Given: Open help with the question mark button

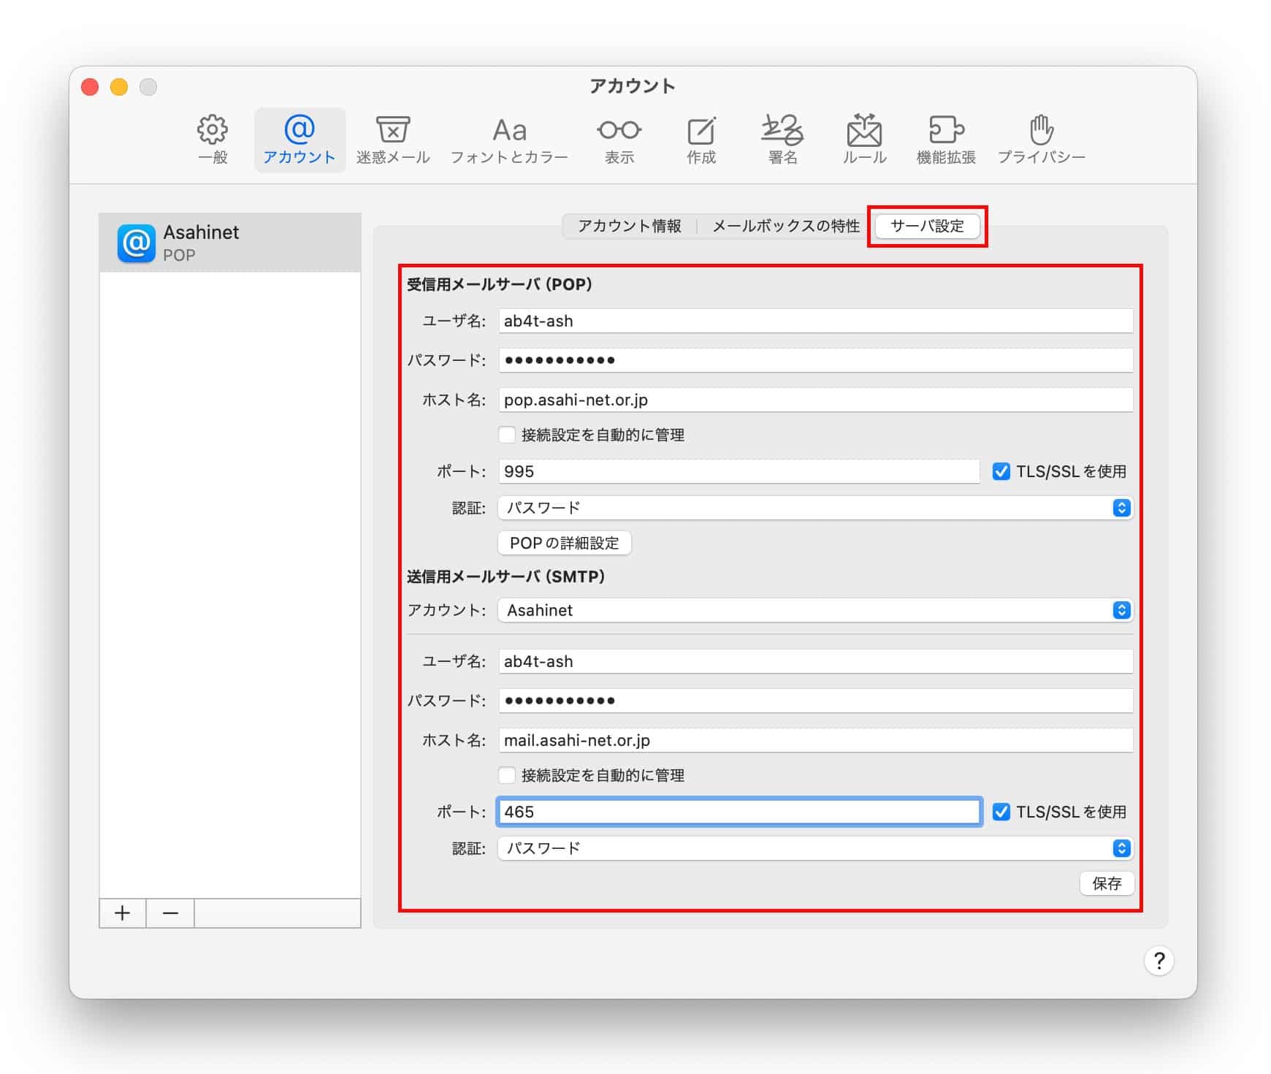Looking at the screenshot, I should click(1159, 961).
